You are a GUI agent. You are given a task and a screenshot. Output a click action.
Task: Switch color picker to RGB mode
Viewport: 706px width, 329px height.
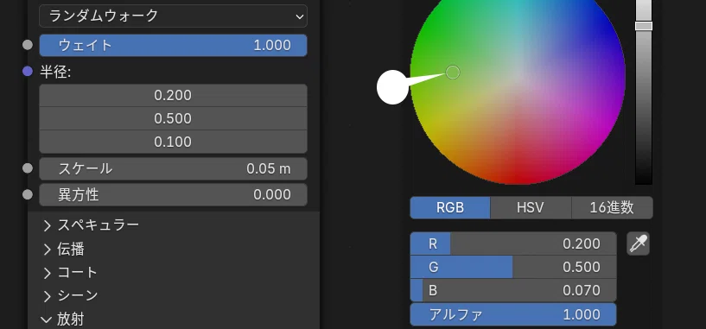tap(450, 207)
